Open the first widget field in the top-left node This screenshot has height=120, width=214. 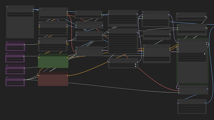[20, 13]
